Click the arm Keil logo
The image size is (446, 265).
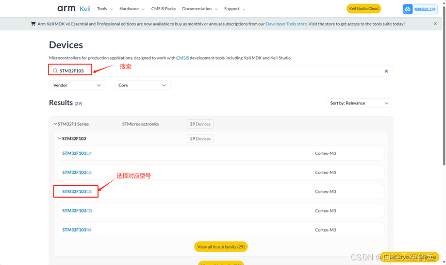(x=74, y=9)
